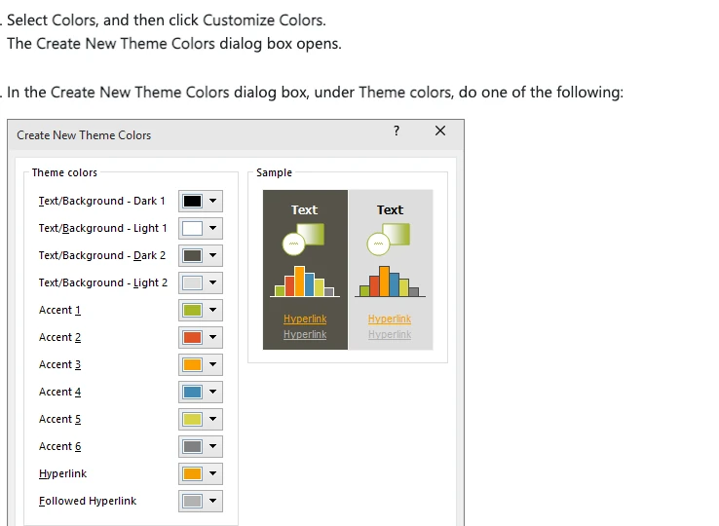The height and width of the screenshot is (526, 719).
Task: Expand the Accent 5 color dropdown arrow
Action: point(212,419)
